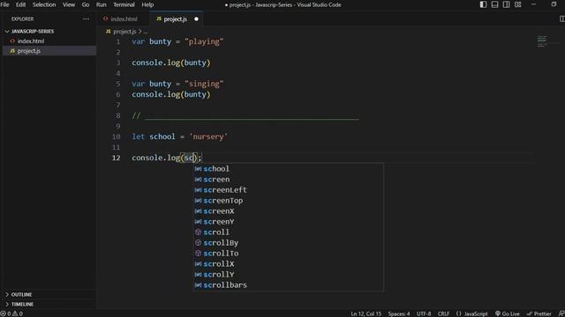Click Ln 12, Col 15 status
This screenshot has width=565, height=317.
click(x=365, y=313)
